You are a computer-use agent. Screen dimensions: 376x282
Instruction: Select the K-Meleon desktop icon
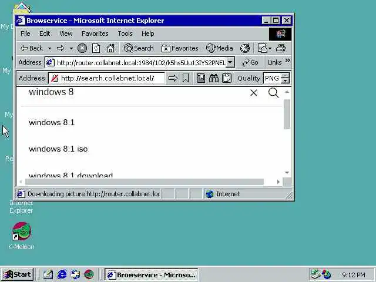(x=21, y=236)
